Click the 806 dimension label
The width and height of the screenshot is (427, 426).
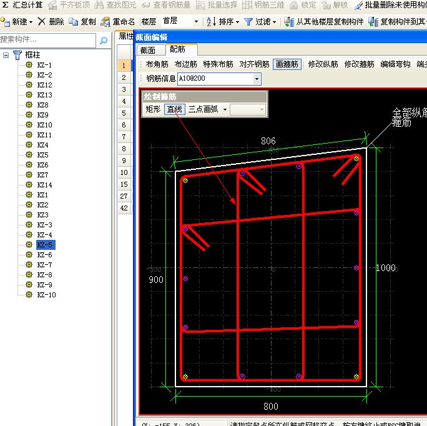tap(268, 141)
